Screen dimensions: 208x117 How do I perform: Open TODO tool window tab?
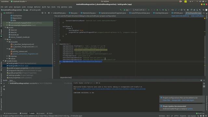[50, 113]
